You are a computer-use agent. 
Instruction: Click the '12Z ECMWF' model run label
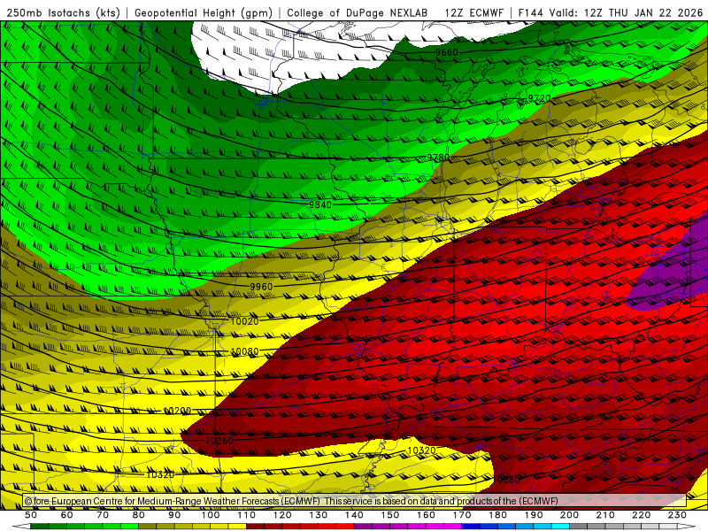[x=473, y=12]
